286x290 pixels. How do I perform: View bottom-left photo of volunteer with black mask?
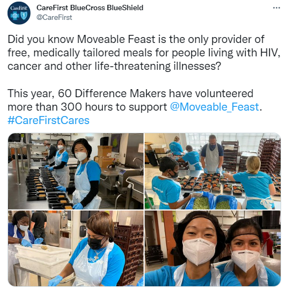point(76,248)
